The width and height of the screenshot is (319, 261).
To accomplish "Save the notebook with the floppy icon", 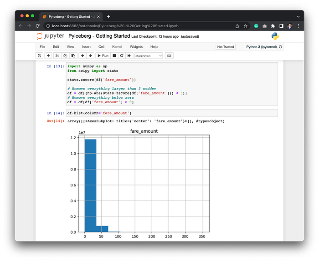I will click(x=40, y=55).
